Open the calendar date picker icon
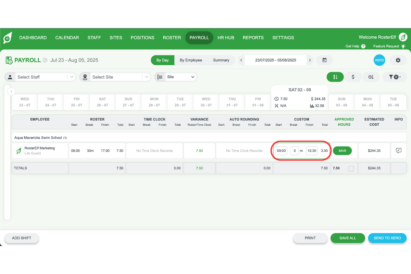Viewport: 411px width, 274px height. pos(324,60)
